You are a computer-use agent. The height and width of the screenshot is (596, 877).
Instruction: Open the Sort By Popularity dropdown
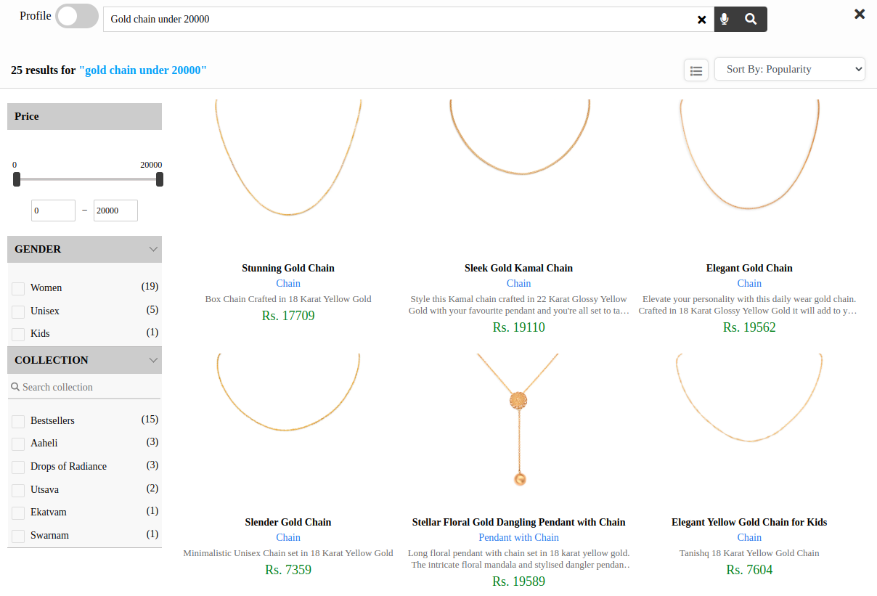[790, 69]
